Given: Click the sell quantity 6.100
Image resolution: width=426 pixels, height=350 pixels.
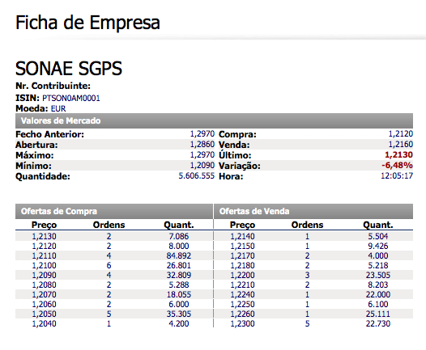Looking at the screenshot, I should [x=378, y=305].
